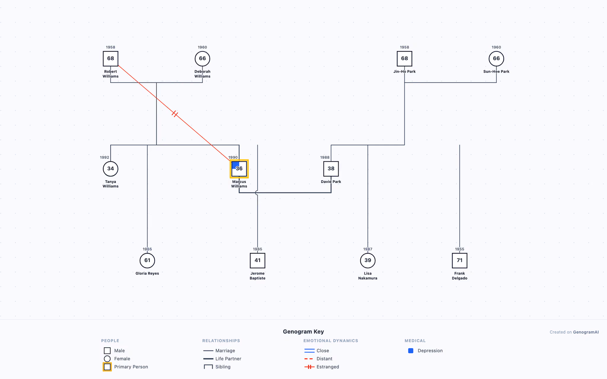Click the Sibling bracket legend symbol

point(208,367)
